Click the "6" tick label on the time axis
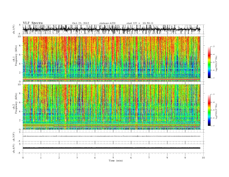The image size is (229, 177). pyautogui.click(x=131, y=158)
